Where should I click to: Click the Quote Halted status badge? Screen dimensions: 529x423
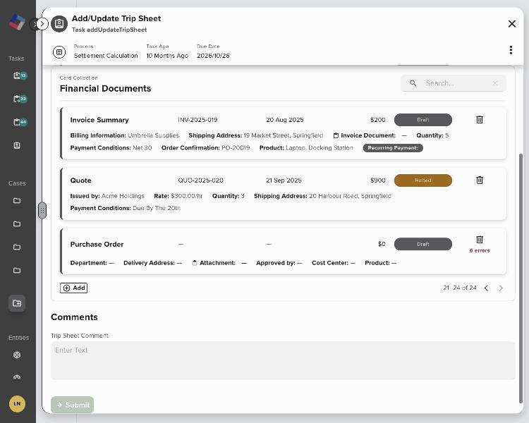[423, 180]
